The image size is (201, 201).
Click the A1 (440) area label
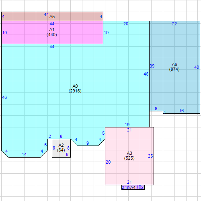tap(52, 32)
